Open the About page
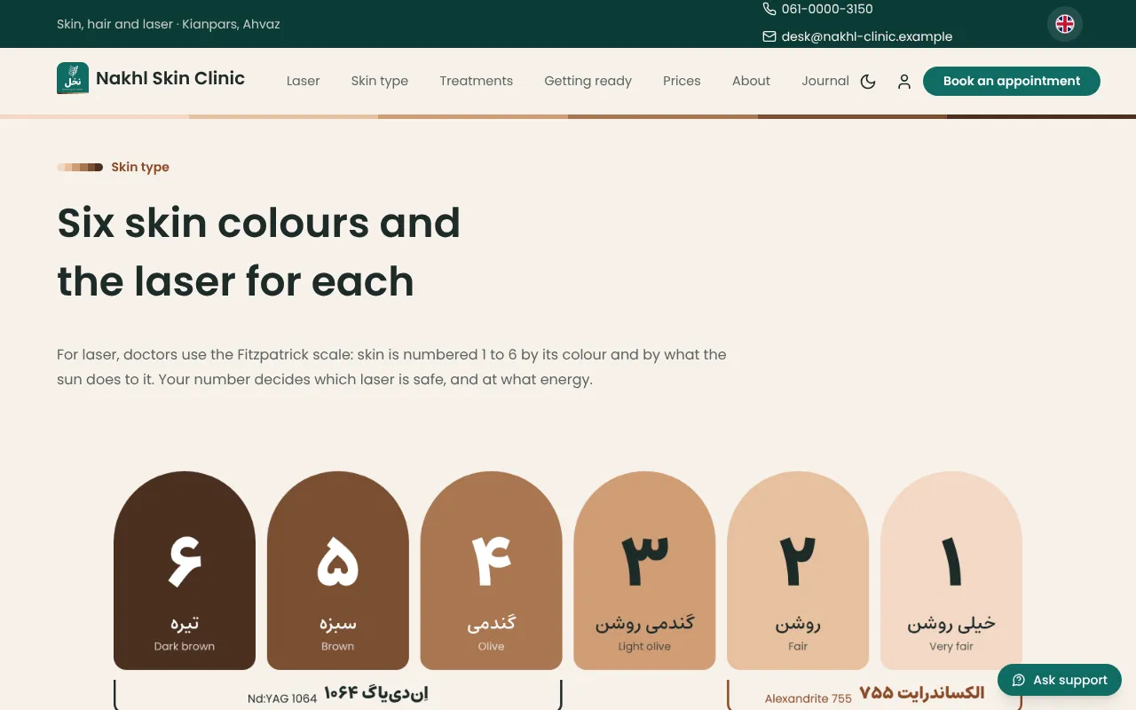The width and height of the screenshot is (1136, 710). 751,81
